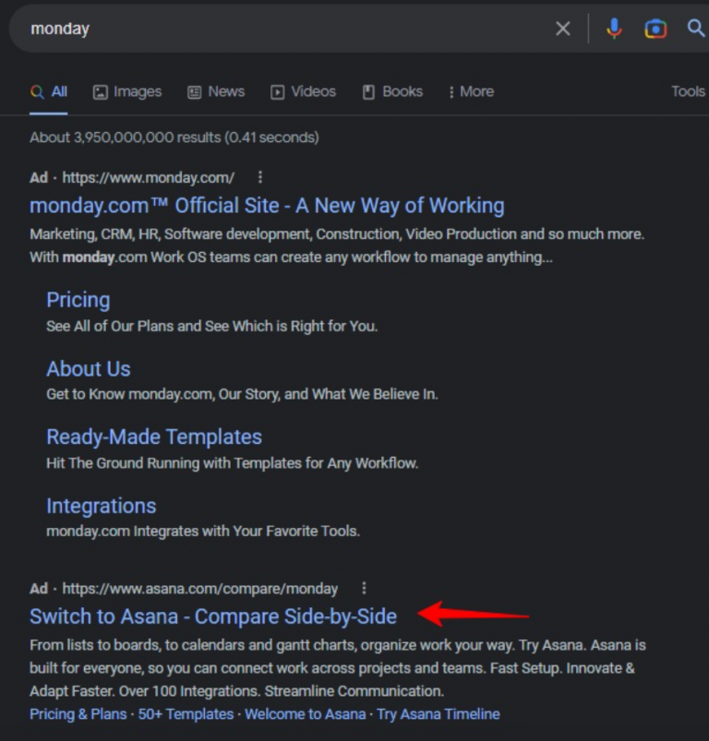Screen dimensions: 709x741
Task: Switch to the Books tab
Action: tap(392, 91)
